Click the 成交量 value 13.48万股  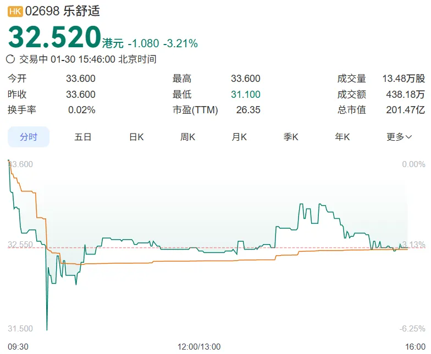click(404, 79)
